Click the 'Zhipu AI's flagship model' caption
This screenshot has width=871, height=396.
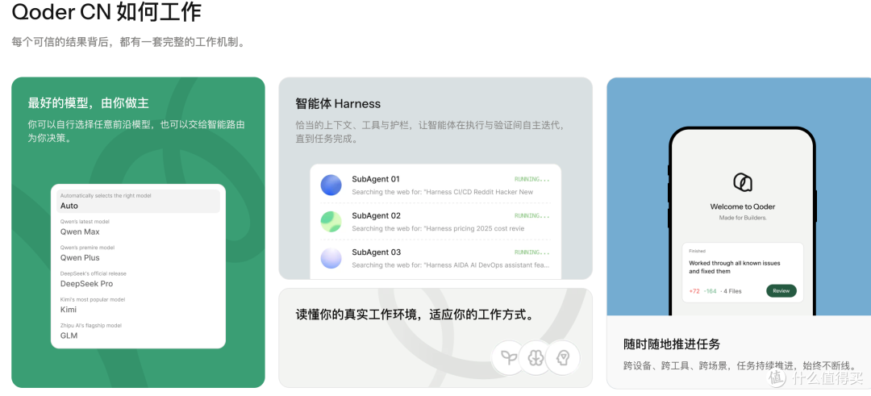coord(92,326)
